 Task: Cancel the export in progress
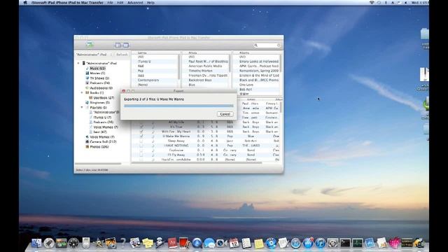point(225,114)
